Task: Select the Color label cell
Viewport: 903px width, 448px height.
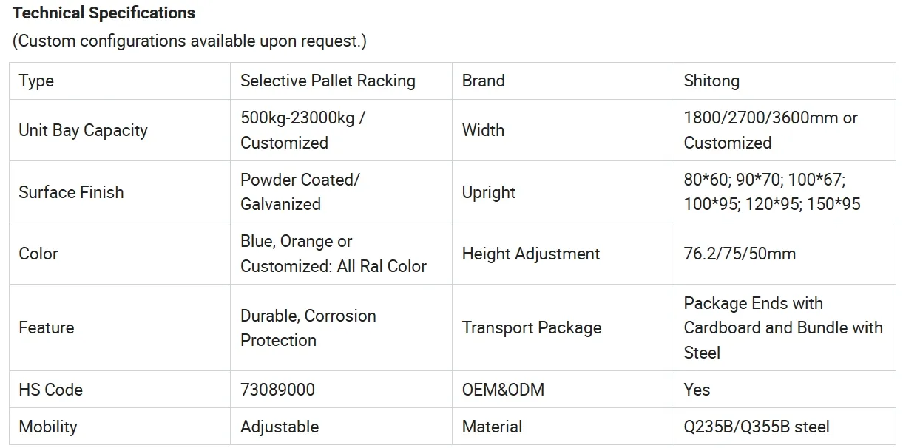Action: pyautogui.click(x=38, y=254)
